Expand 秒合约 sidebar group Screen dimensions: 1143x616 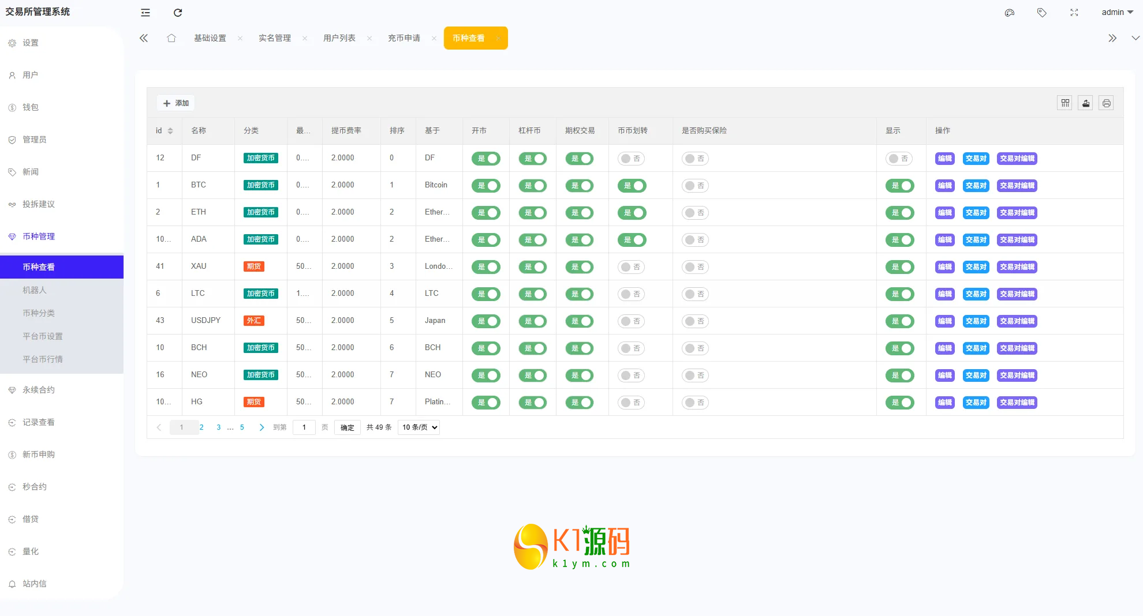click(x=62, y=487)
